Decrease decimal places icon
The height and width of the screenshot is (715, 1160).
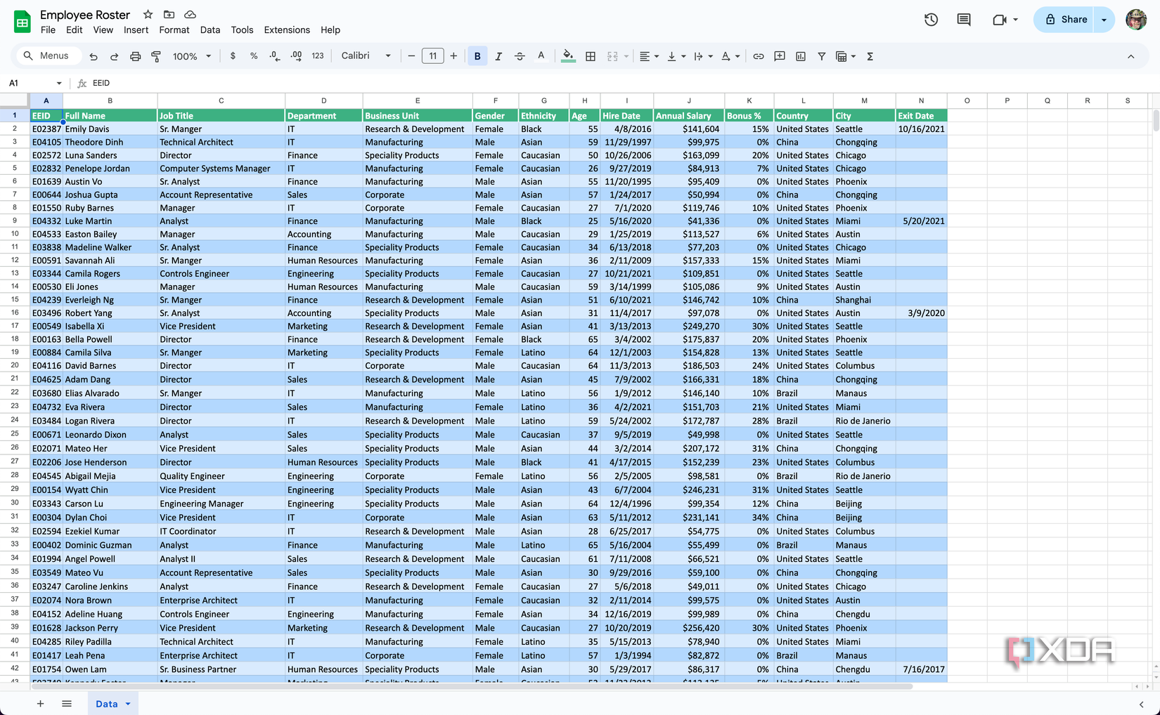tap(275, 56)
